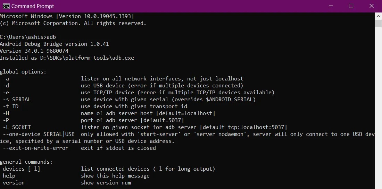This screenshot has height=189, width=382.
Task: Click the 'global options:' heading
Action: point(23,72)
